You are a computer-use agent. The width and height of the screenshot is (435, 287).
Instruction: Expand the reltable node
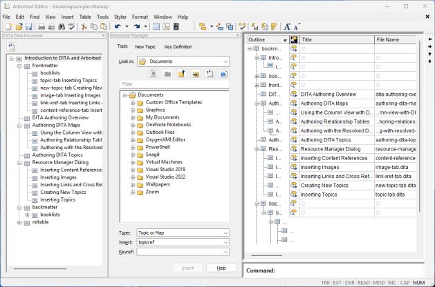pos(19,222)
